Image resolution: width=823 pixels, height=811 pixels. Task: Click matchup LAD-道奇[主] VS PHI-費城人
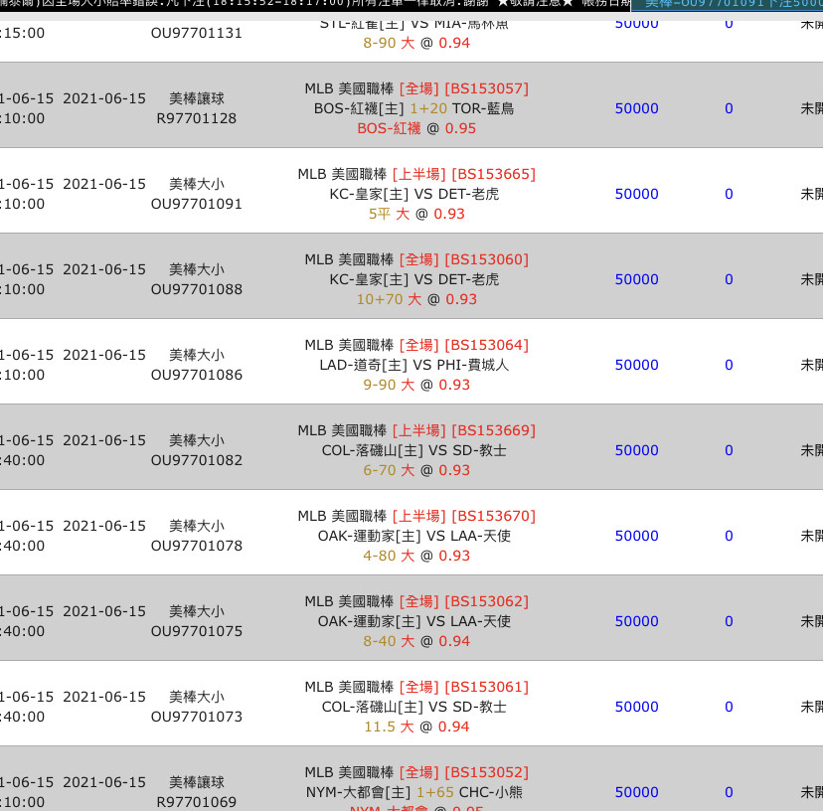[x=414, y=366]
